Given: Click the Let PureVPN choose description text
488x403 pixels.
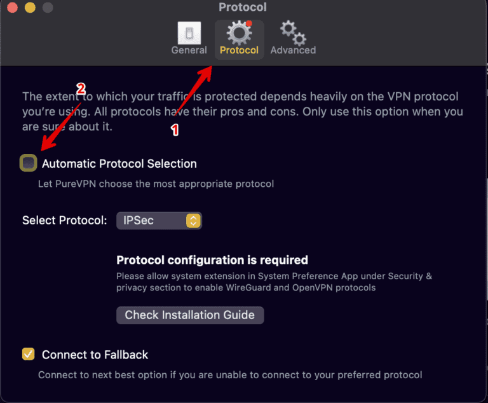Looking at the screenshot, I should click(x=156, y=184).
